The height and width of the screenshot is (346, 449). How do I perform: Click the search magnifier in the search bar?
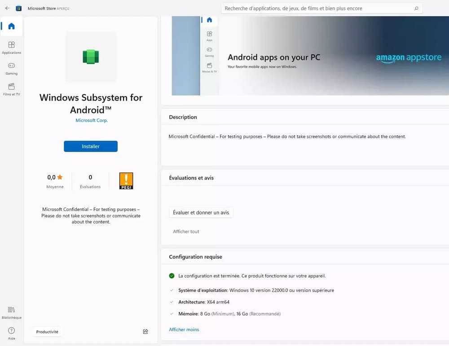coord(417,8)
